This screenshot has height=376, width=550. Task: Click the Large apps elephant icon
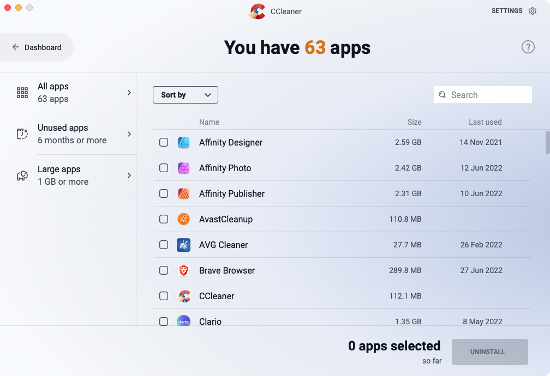22,175
